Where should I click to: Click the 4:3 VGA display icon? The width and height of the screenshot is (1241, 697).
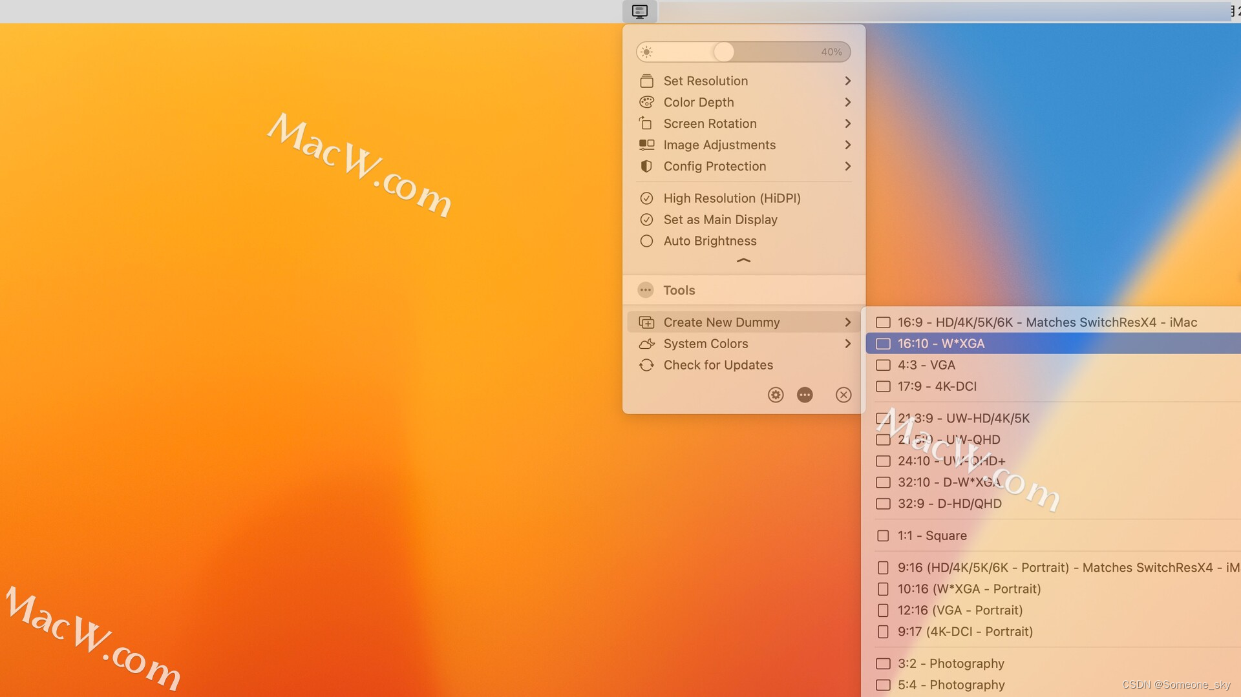coord(883,365)
